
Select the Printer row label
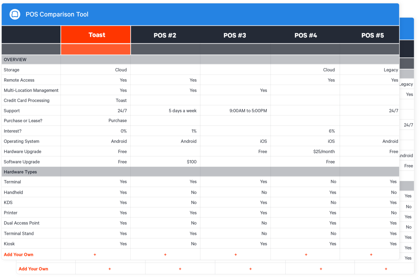10,213
